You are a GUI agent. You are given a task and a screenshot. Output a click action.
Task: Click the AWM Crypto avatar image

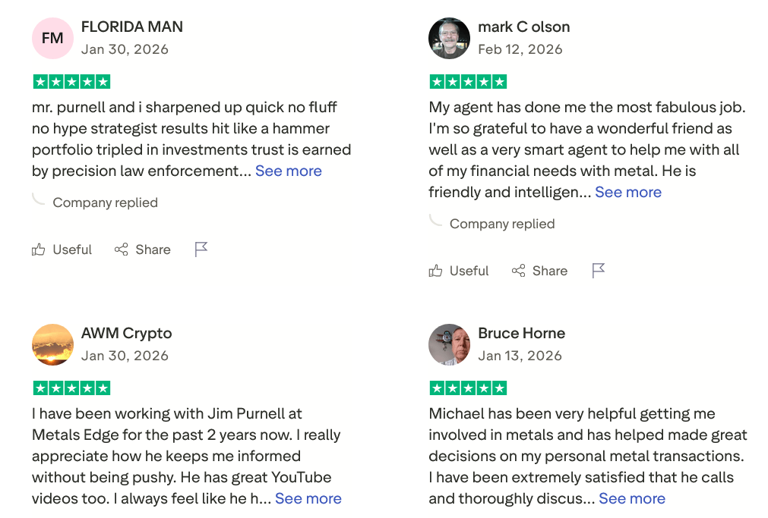point(52,344)
